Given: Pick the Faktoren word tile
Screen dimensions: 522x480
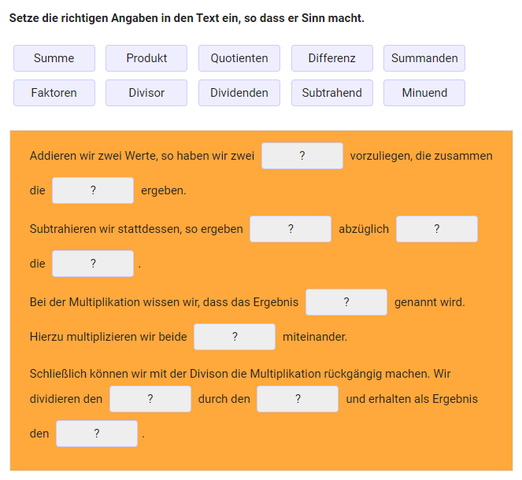Looking at the screenshot, I should (x=54, y=93).
